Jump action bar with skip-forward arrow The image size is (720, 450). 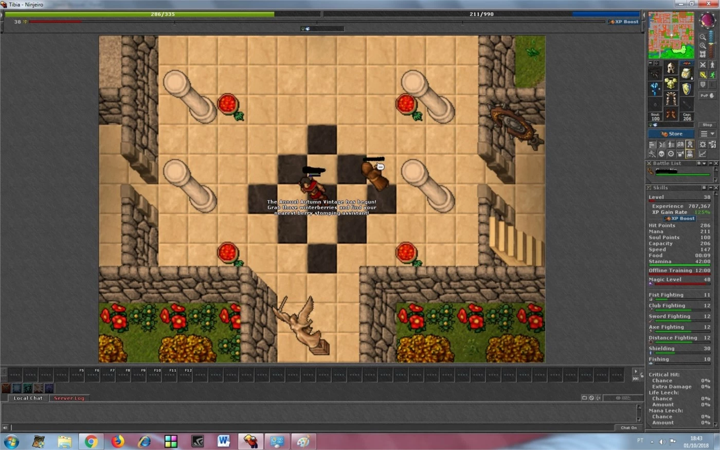click(636, 379)
